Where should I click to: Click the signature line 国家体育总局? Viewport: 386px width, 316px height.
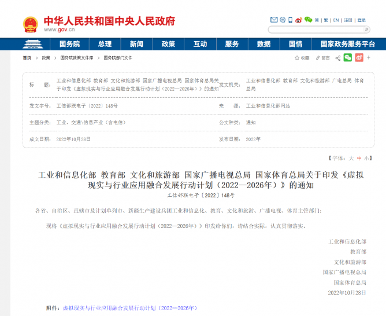click(x=350, y=283)
